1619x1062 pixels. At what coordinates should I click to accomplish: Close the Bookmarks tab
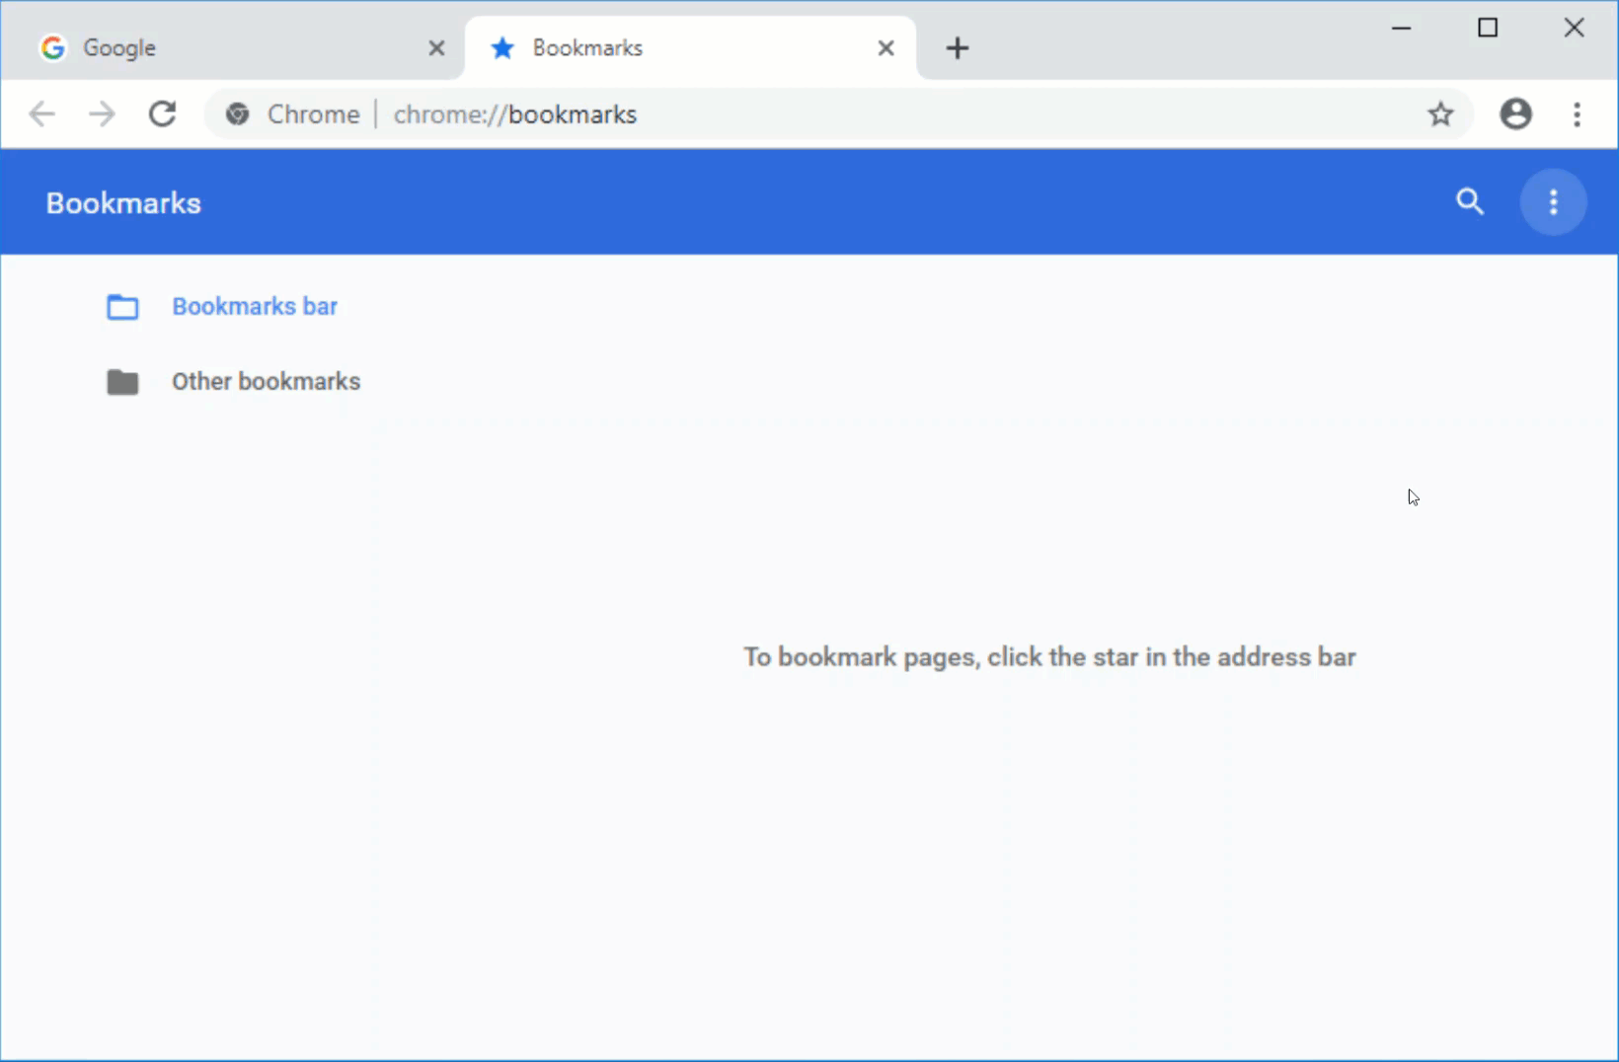886,47
